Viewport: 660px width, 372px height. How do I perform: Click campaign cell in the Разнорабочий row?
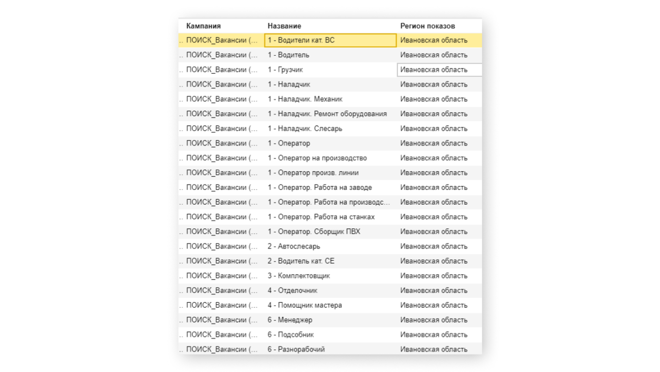[x=222, y=349]
